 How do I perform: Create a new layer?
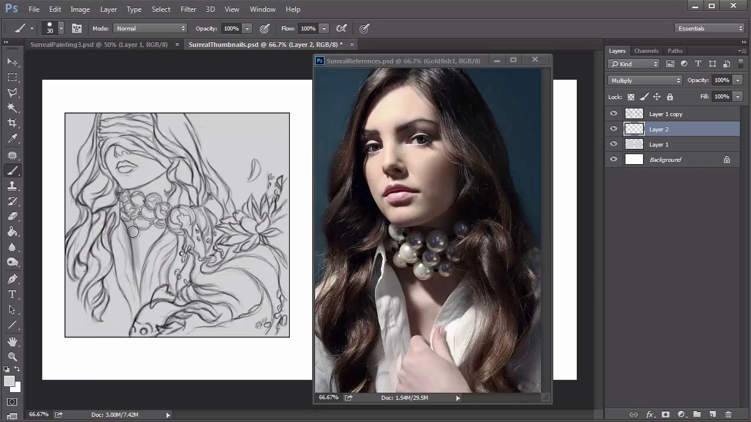coord(713,414)
